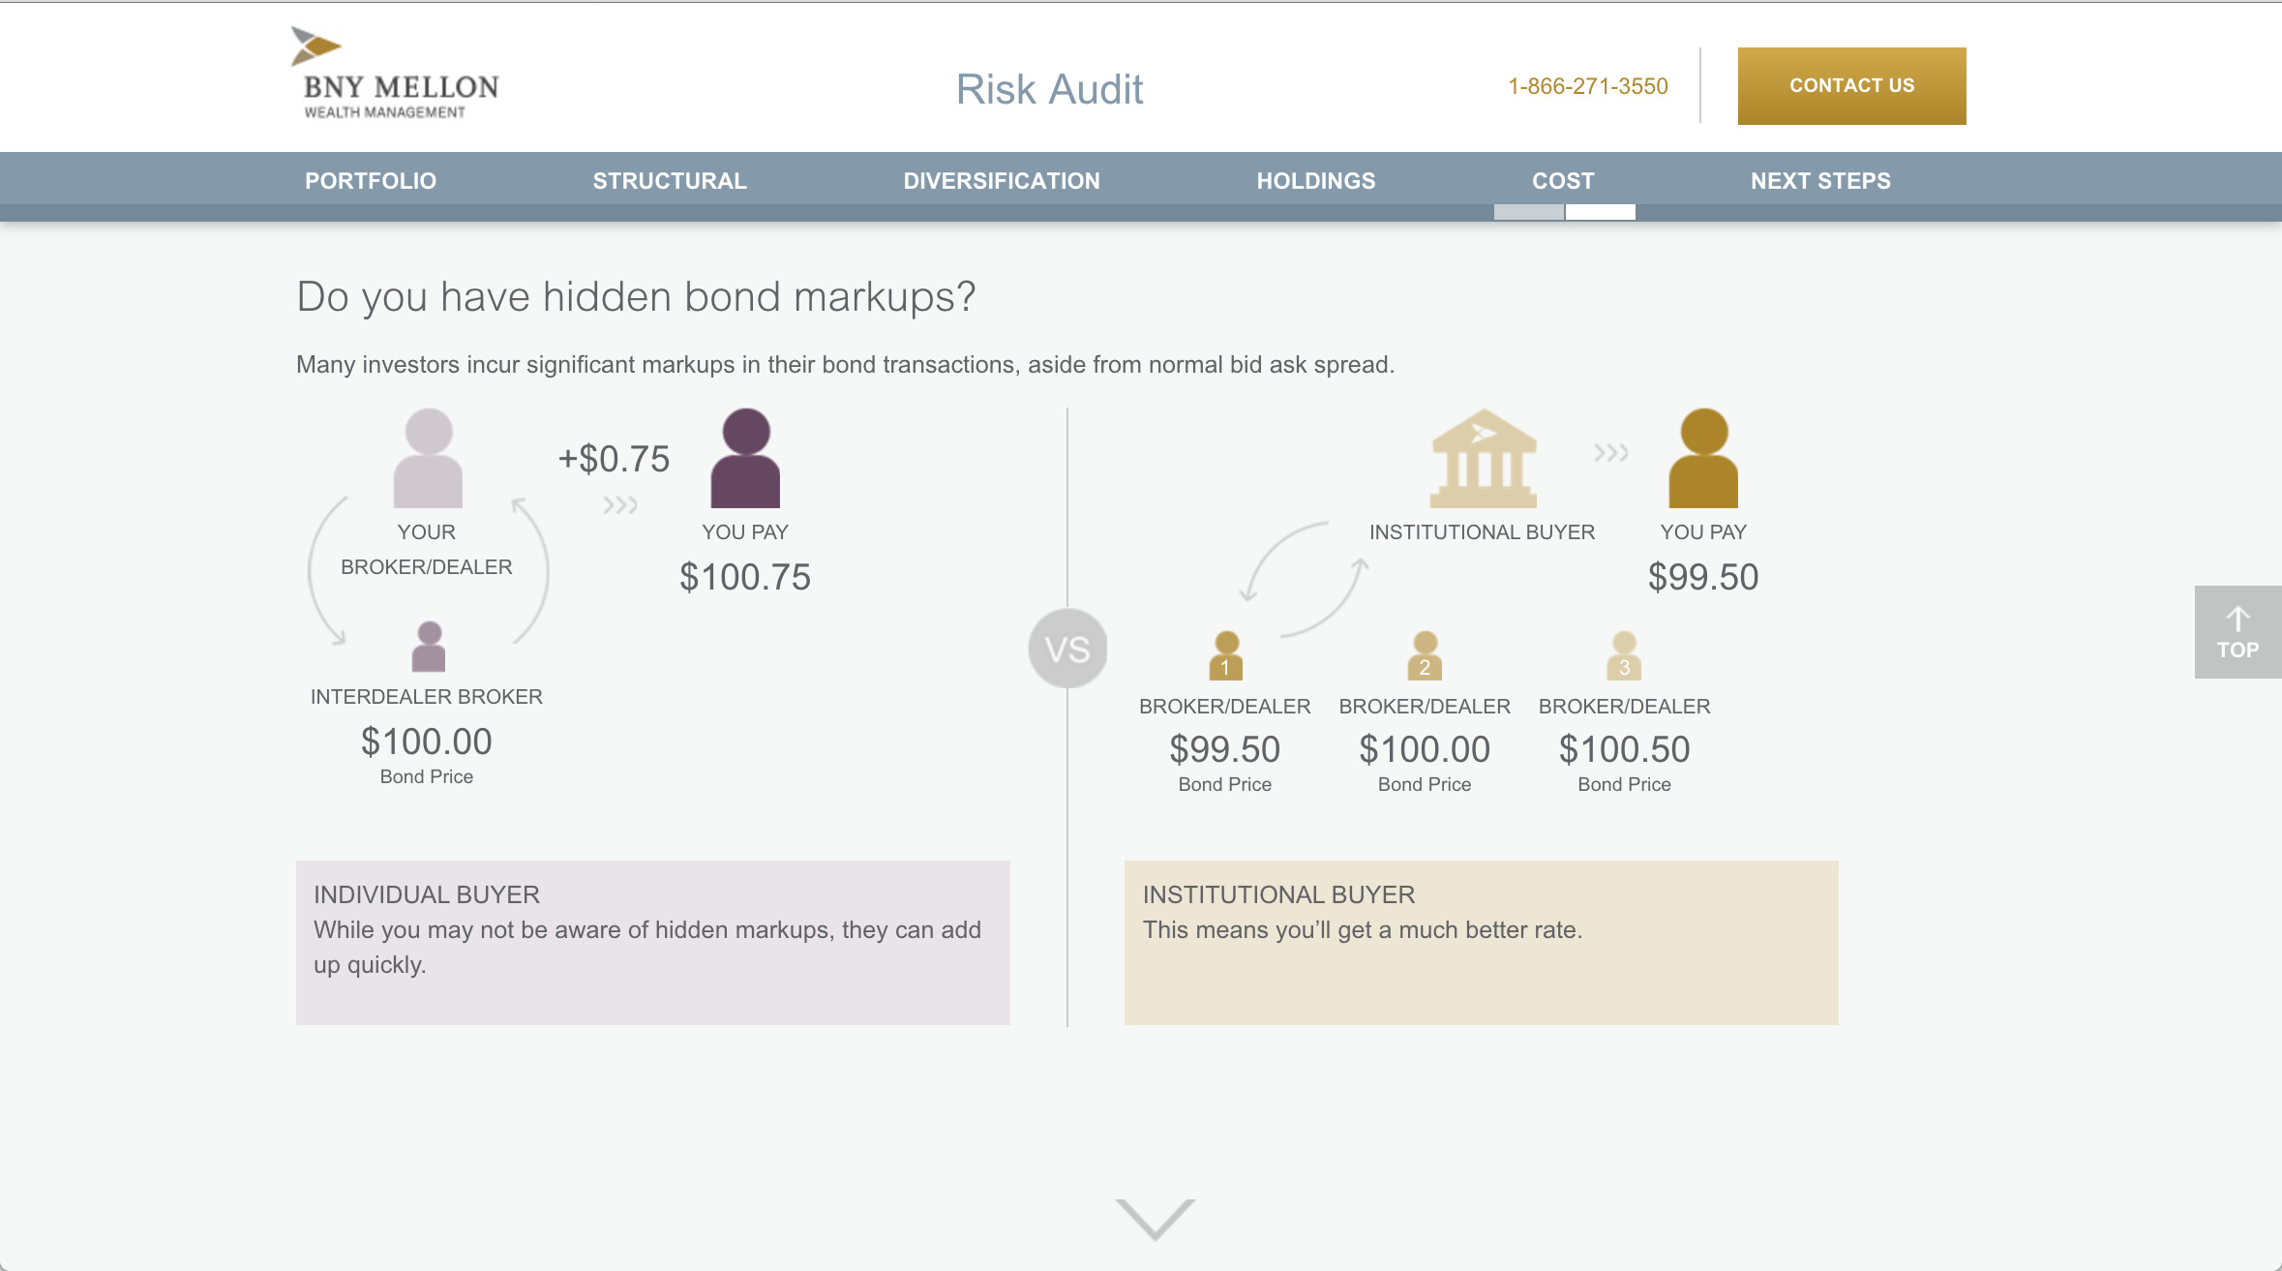Click the 'Your Broker/Dealer' person icon
Viewport: 2282px width, 1271px height.
pyautogui.click(x=428, y=459)
